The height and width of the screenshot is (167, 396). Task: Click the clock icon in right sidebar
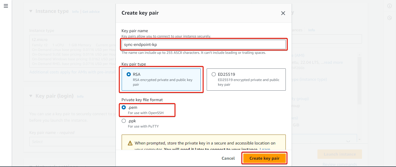click(x=390, y=18)
